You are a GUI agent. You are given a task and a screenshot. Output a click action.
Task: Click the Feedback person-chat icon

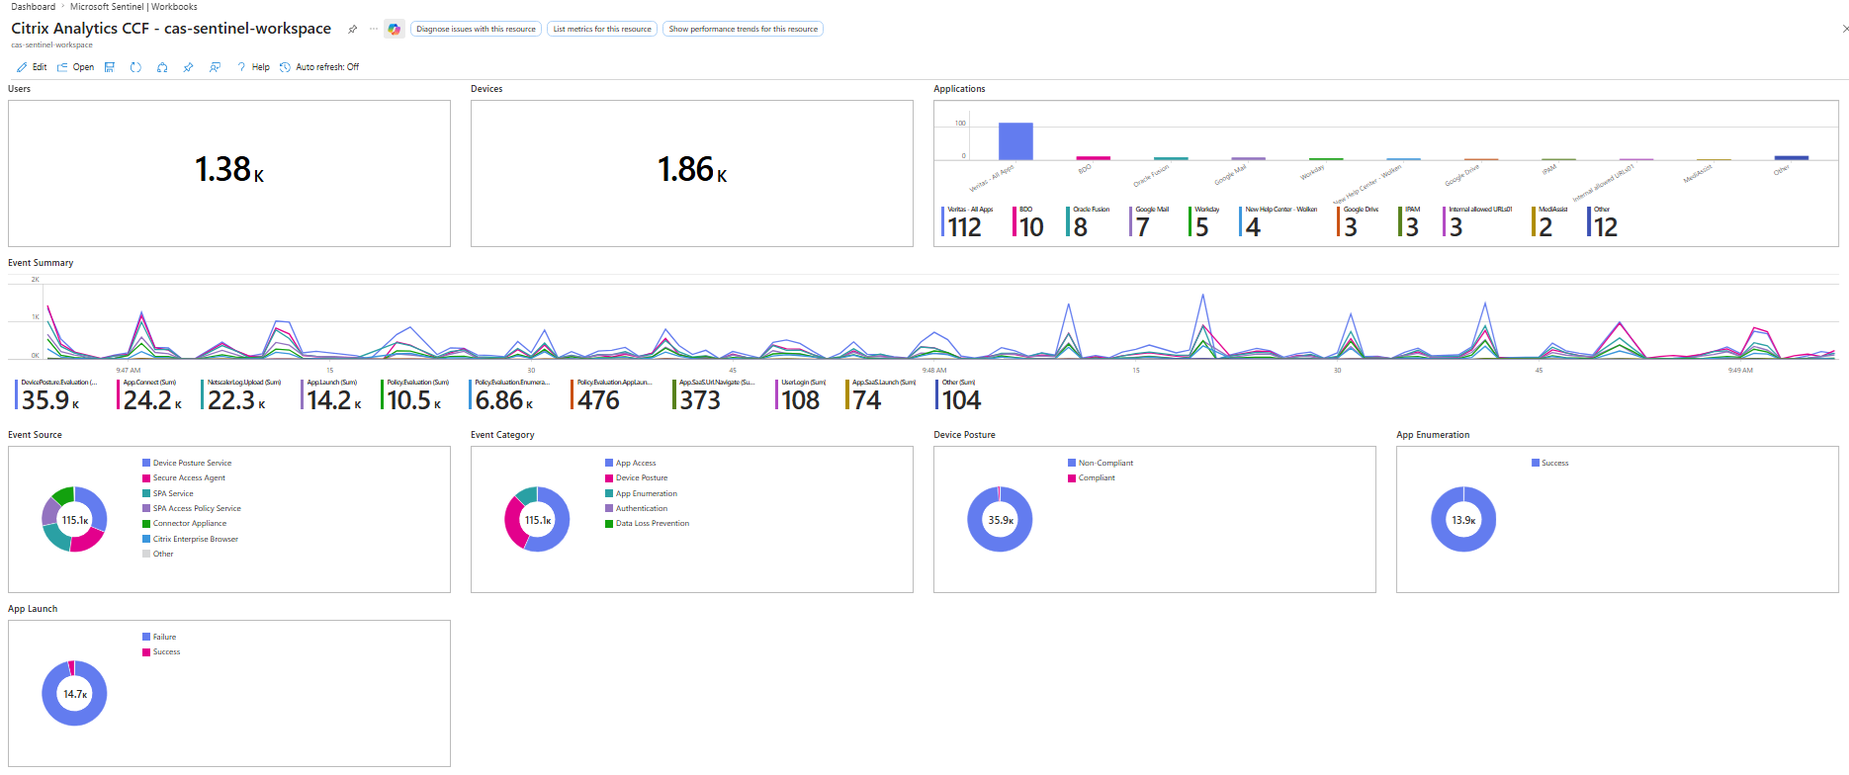click(215, 67)
